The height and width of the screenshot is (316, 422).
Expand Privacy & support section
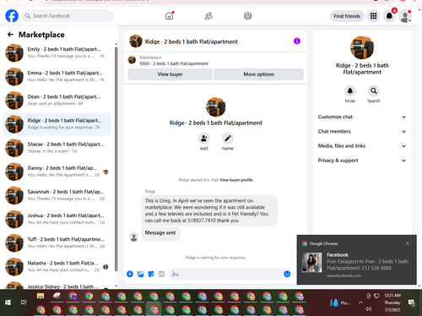(x=362, y=161)
